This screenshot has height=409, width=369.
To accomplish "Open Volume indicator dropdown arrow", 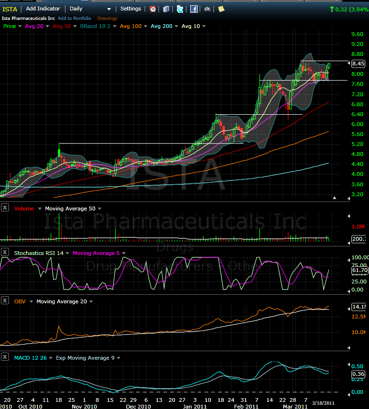I will [x=40, y=209].
